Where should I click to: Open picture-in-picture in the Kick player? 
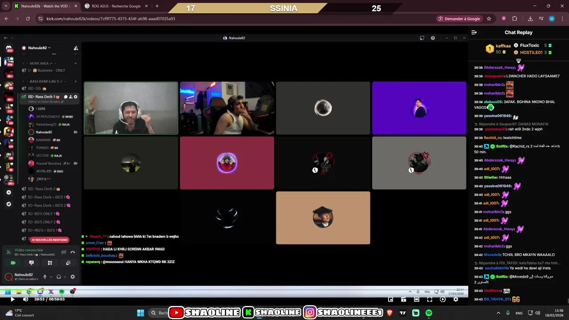click(390, 299)
